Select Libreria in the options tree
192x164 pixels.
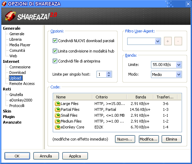(16, 39)
